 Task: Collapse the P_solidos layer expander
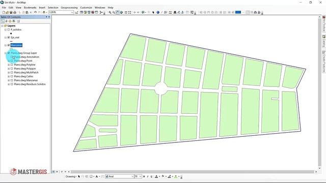[x=6, y=29]
